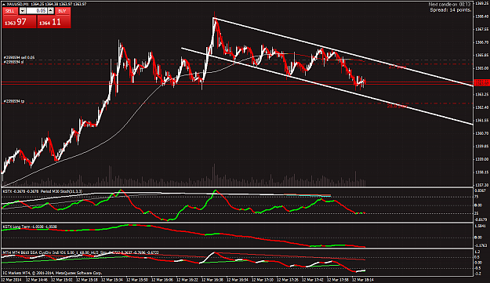This screenshot has width=490, height=283.
Task: Click the '12 Mar 18:14' time axis label
Action: click(x=363, y=280)
